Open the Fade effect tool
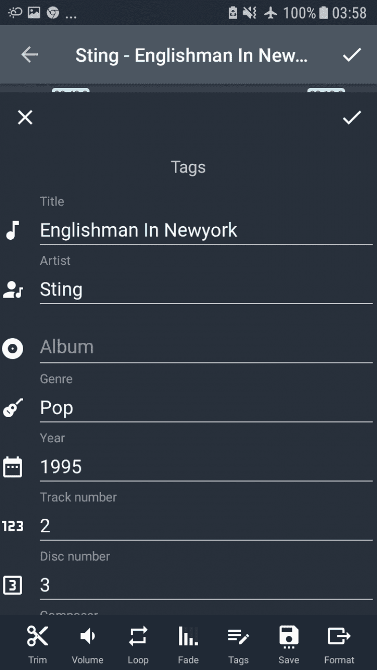This screenshot has width=377, height=670. (188, 637)
